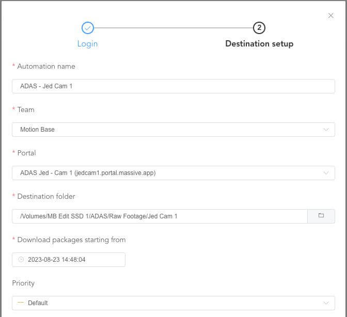Click the clock icon in the date field
The image size is (347, 317).
click(x=21, y=260)
